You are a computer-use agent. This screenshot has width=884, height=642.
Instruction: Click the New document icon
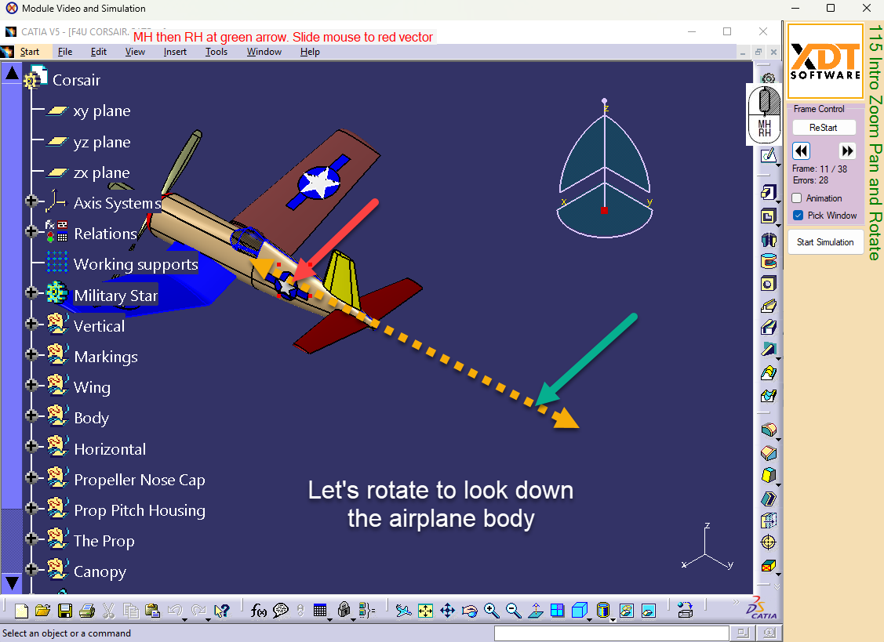click(x=21, y=611)
